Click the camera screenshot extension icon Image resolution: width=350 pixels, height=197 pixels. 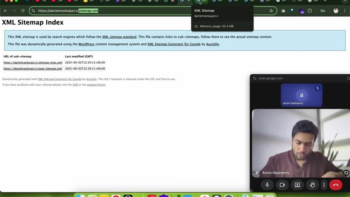click(283, 11)
